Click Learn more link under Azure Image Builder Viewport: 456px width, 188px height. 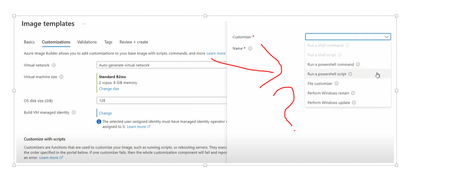tap(216, 53)
